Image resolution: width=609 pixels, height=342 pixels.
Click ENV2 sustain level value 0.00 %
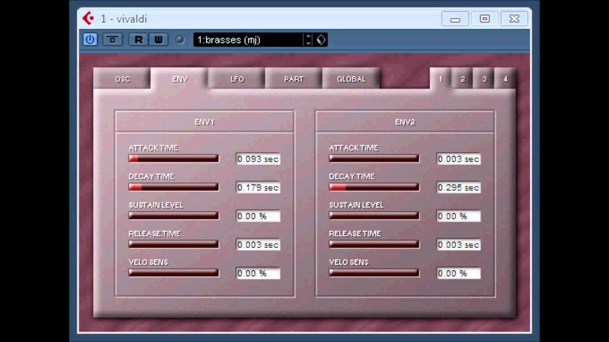(459, 216)
